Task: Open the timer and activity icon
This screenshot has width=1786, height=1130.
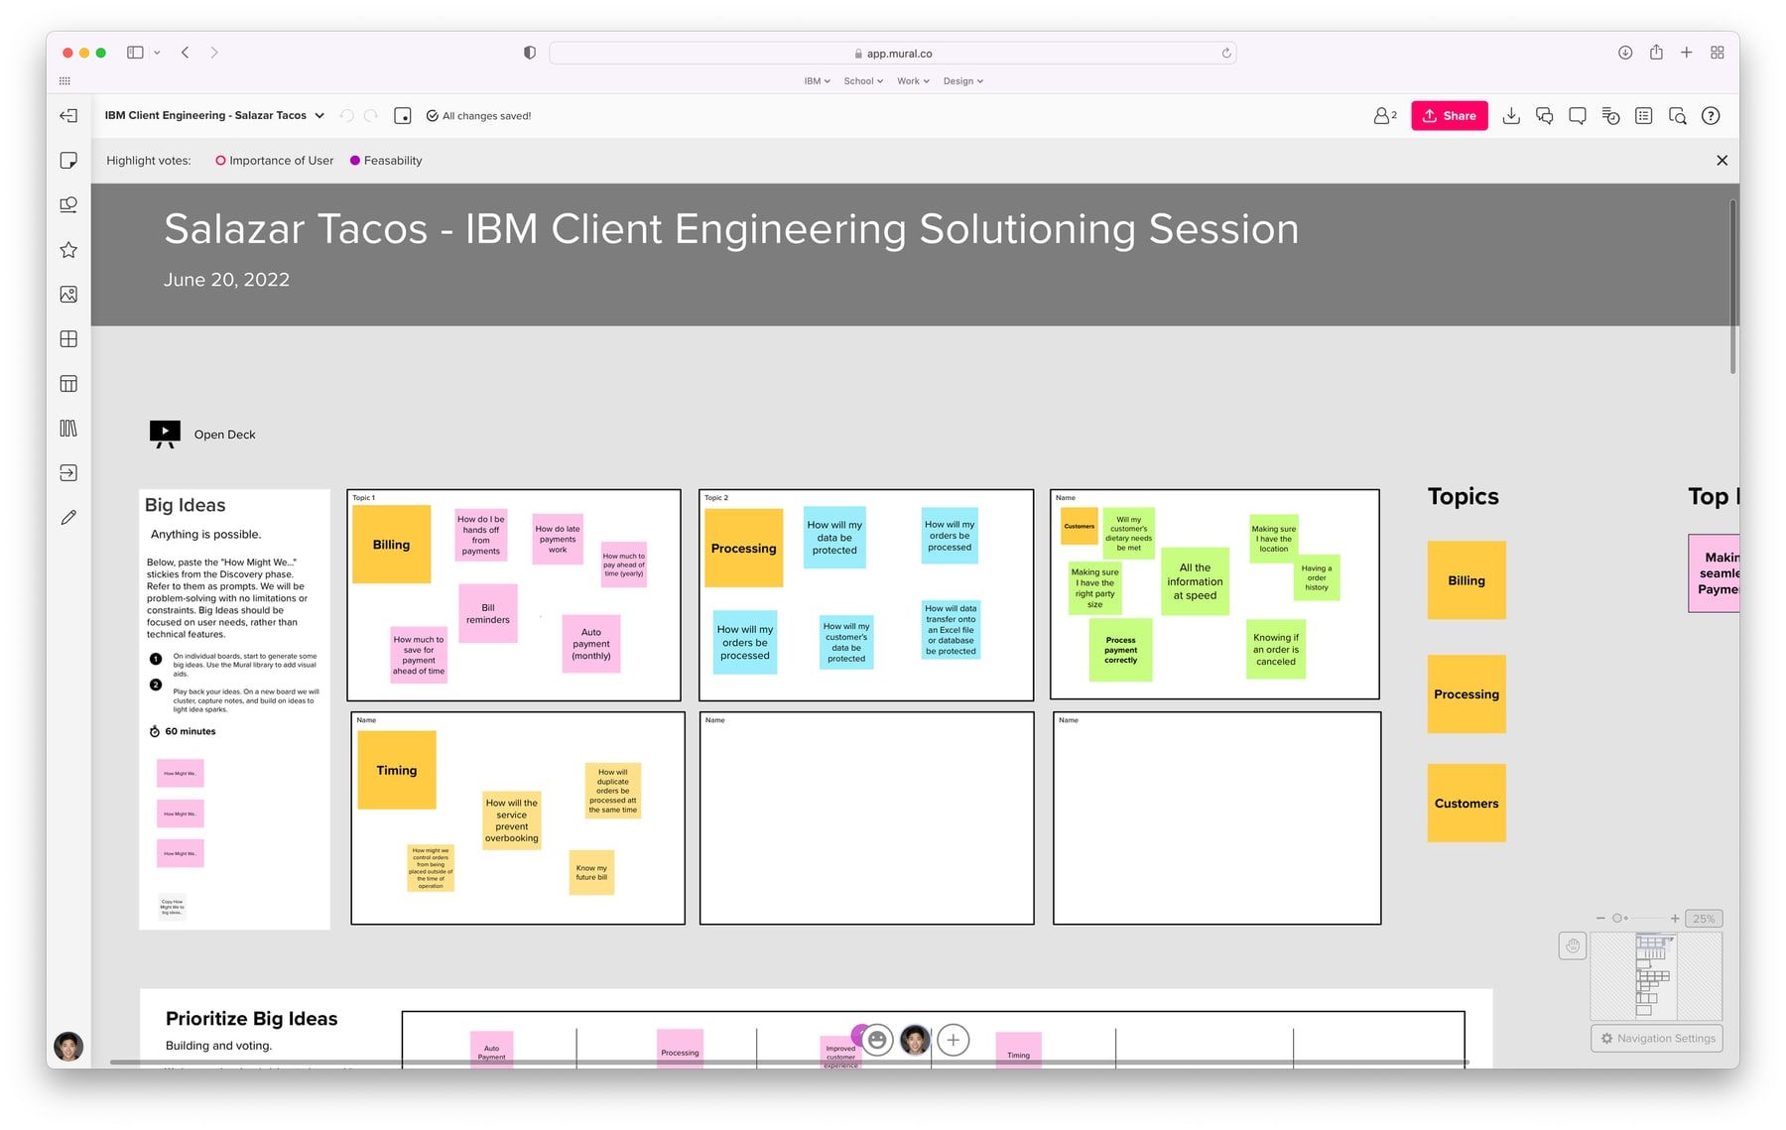Action: tap(1611, 116)
